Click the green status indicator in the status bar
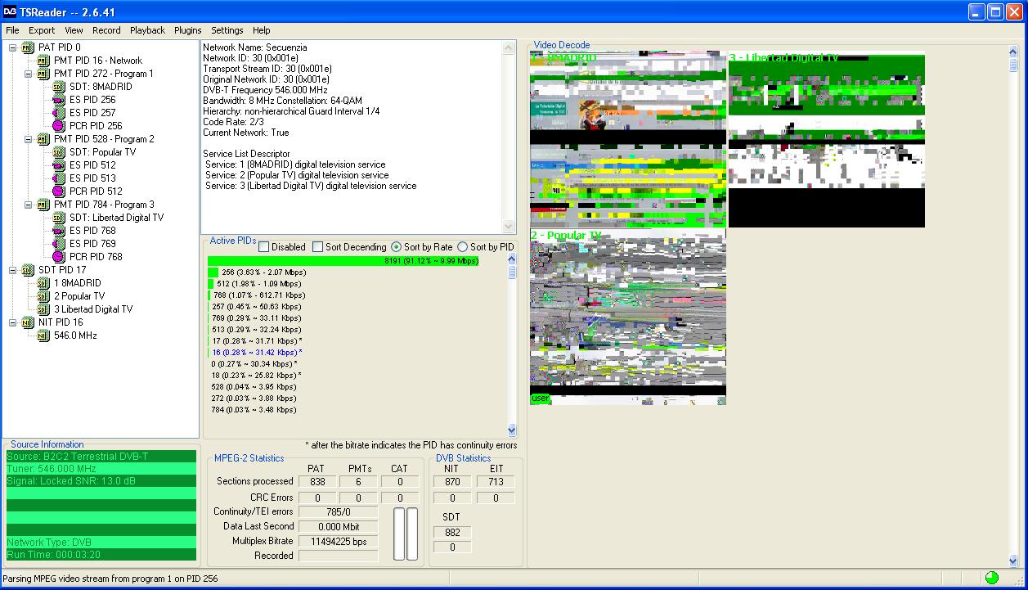1028x590 pixels. 992,578
